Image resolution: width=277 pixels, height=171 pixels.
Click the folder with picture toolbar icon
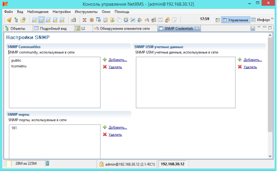23,20
